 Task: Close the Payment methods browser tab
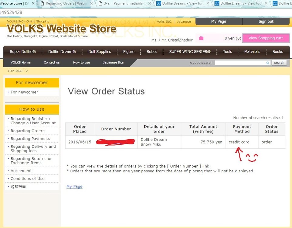[x=150, y=4]
